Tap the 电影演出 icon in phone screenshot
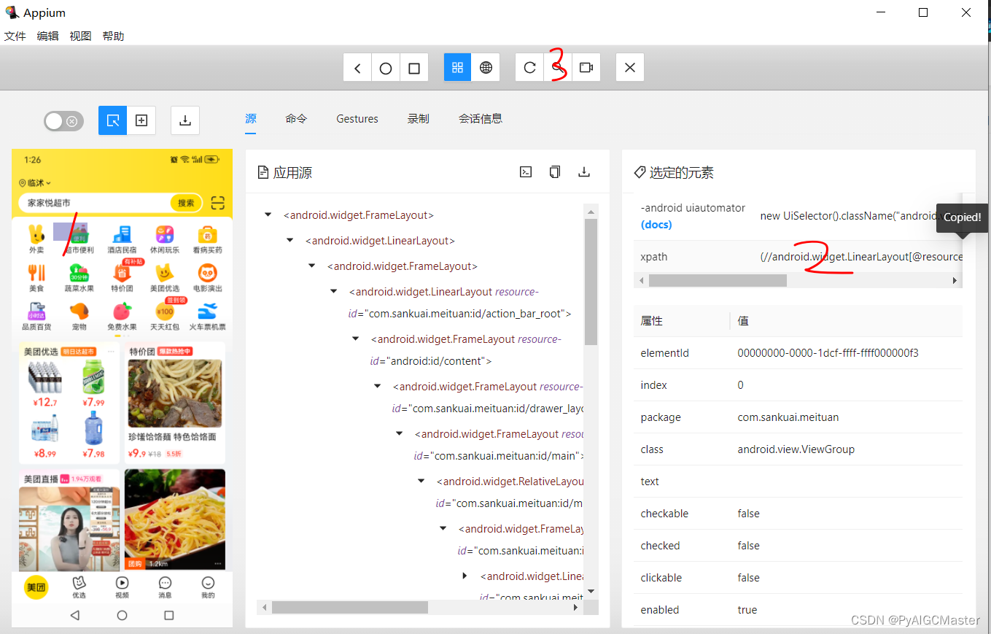Viewport: 991px width, 634px height. click(x=207, y=278)
